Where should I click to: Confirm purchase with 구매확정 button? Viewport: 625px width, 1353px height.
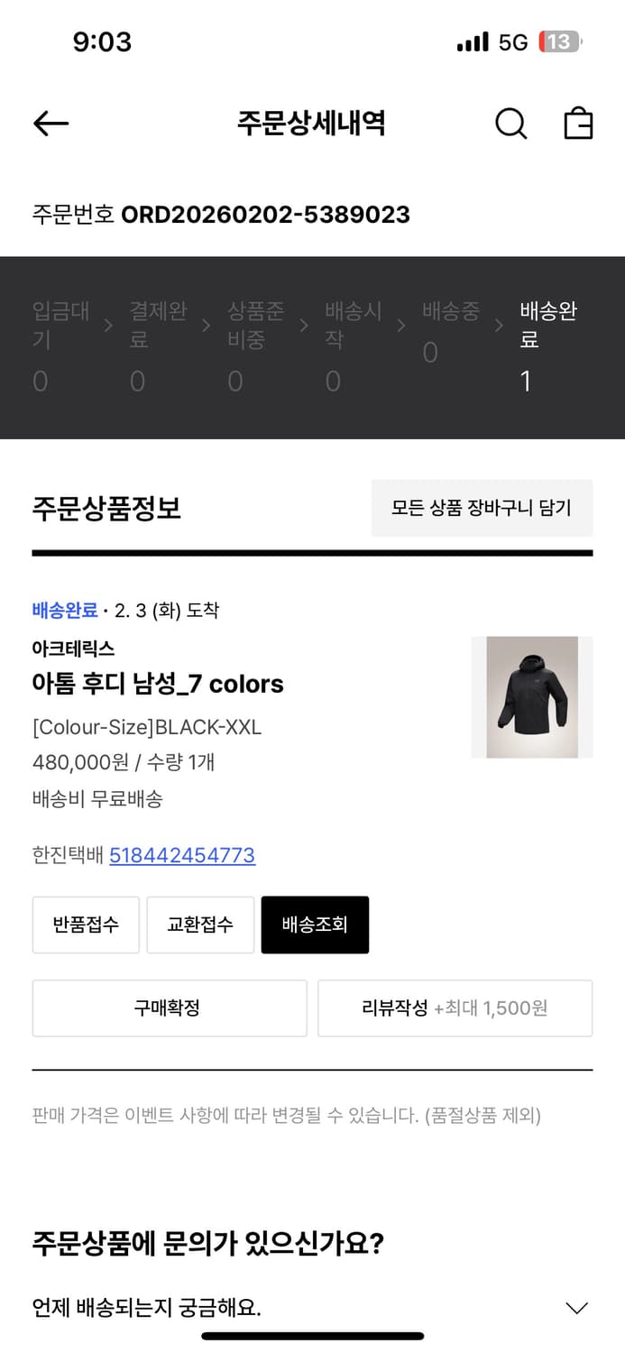pyautogui.click(x=169, y=1008)
